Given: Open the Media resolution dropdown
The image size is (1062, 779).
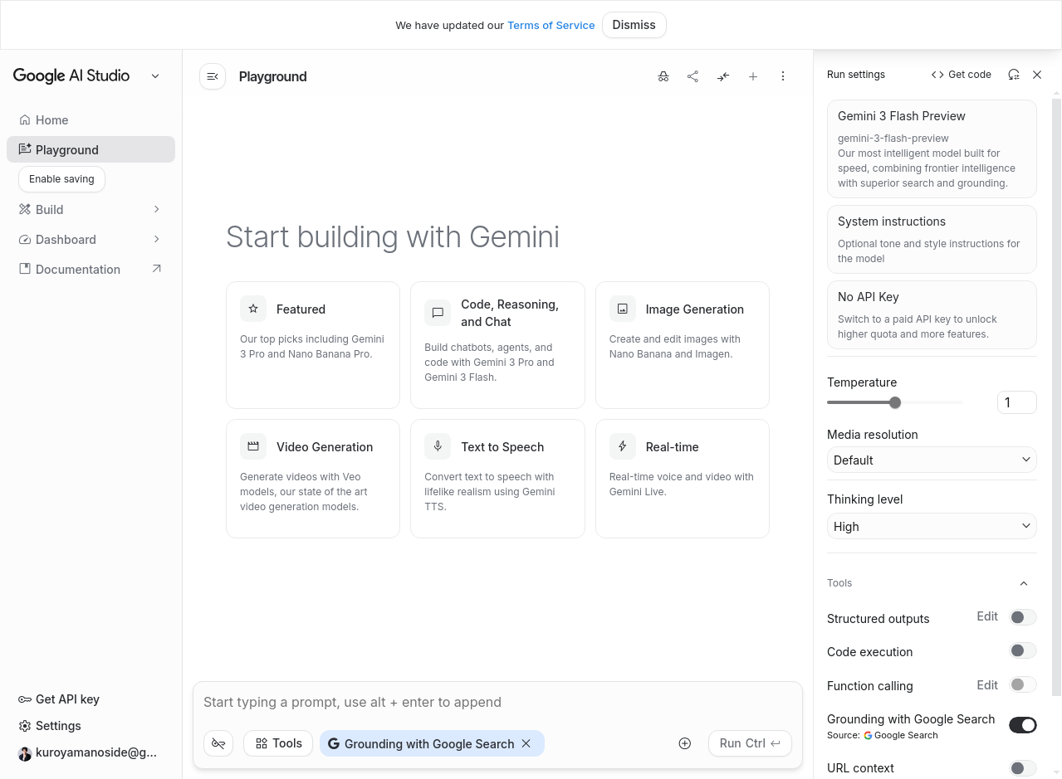Looking at the screenshot, I should coord(931,460).
